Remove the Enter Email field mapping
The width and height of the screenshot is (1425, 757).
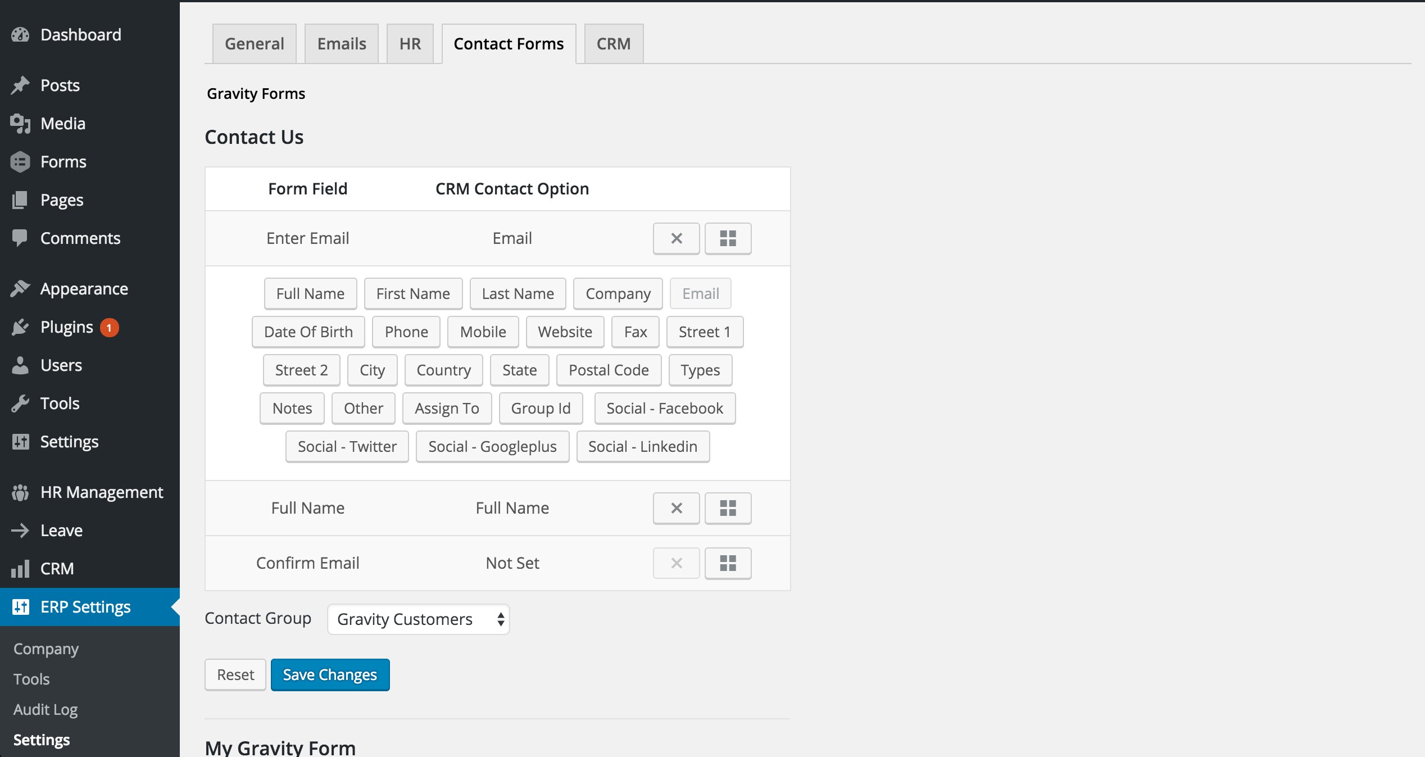pyautogui.click(x=676, y=238)
